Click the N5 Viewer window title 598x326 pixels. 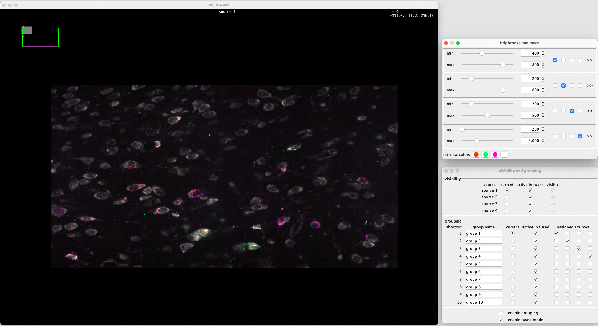pyautogui.click(x=219, y=5)
